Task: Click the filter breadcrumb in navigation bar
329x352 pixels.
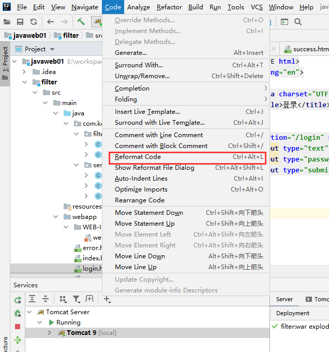Action: (x=66, y=36)
